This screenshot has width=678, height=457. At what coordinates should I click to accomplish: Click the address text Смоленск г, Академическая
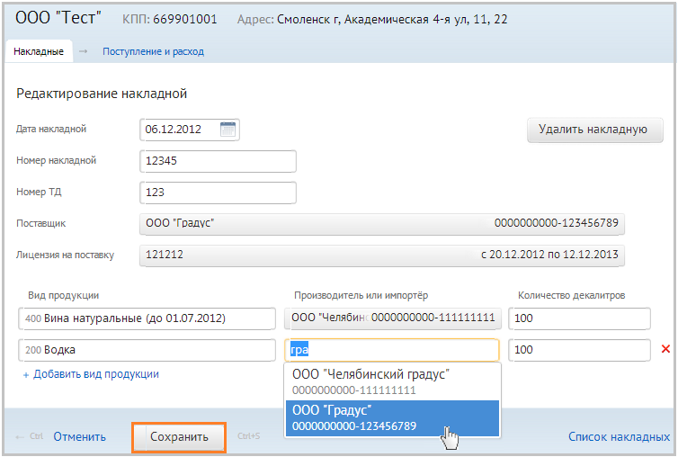(392, 20)
